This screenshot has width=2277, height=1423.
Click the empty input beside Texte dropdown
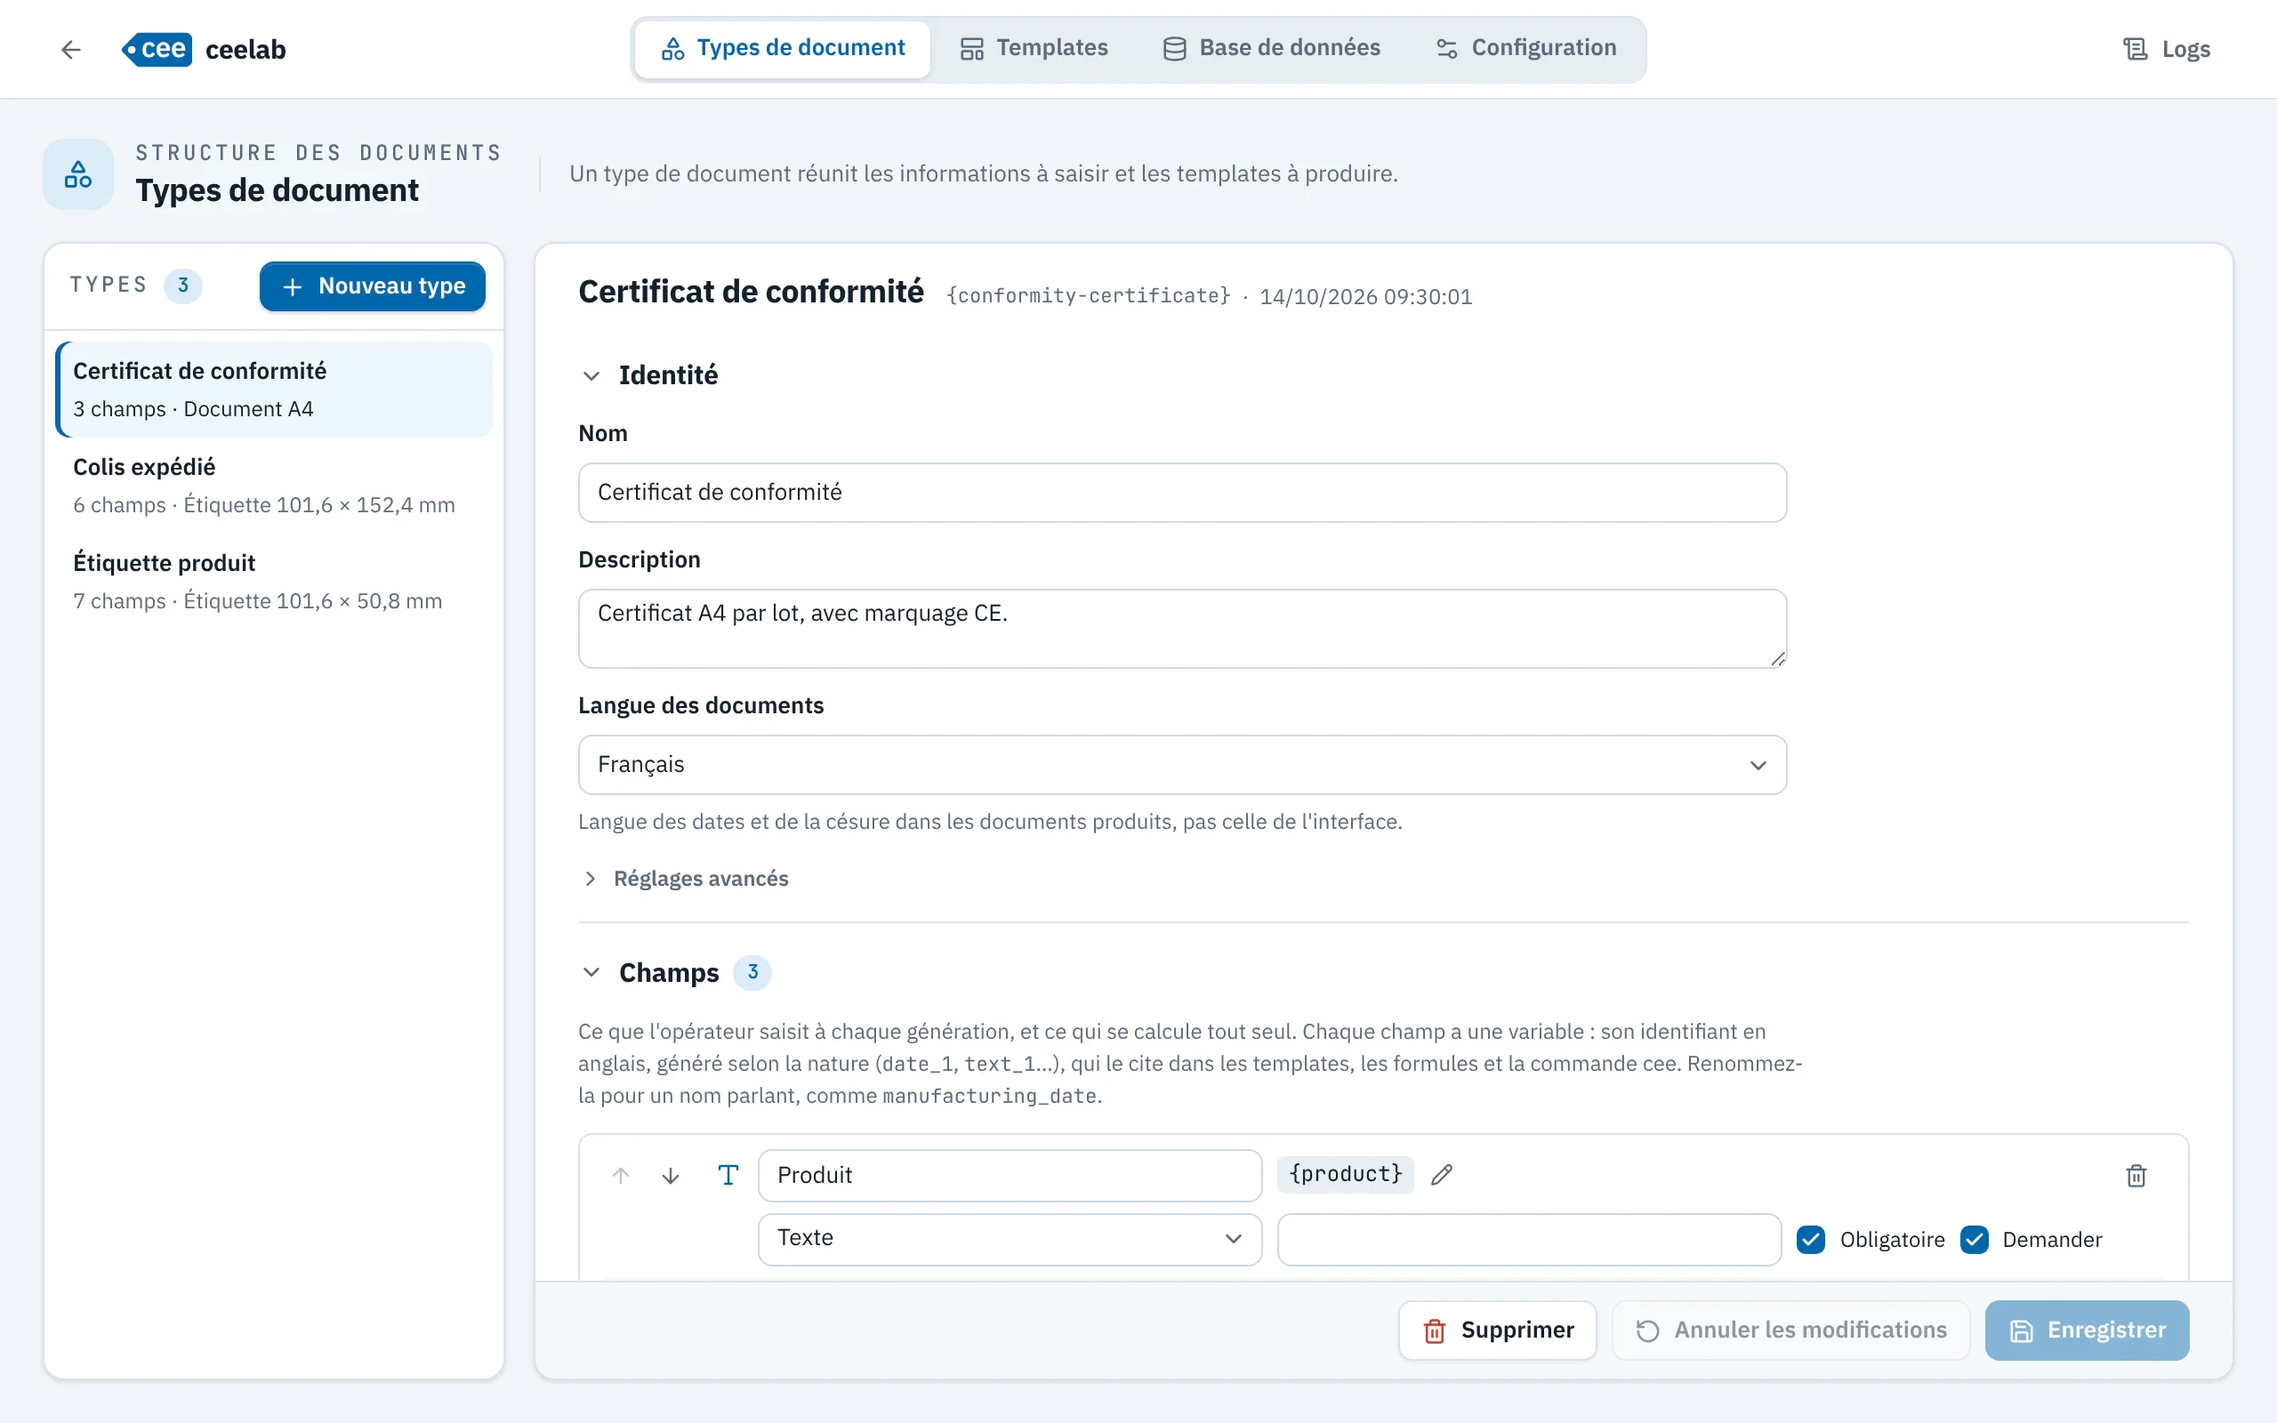pyautogui.click(x=1529, y=1239)
